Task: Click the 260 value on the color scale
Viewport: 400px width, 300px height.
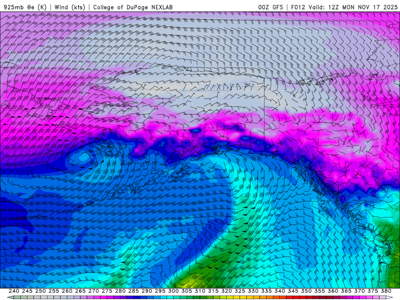Action: click(x=67, y=291)
